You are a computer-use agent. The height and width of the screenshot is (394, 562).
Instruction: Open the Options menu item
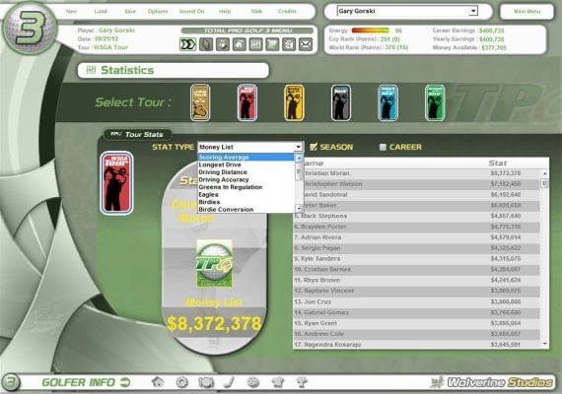click(x=158, y=12)
